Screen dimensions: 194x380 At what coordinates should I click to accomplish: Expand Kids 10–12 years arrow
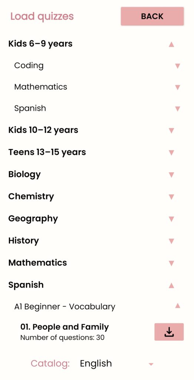click(x=171, y=131)
